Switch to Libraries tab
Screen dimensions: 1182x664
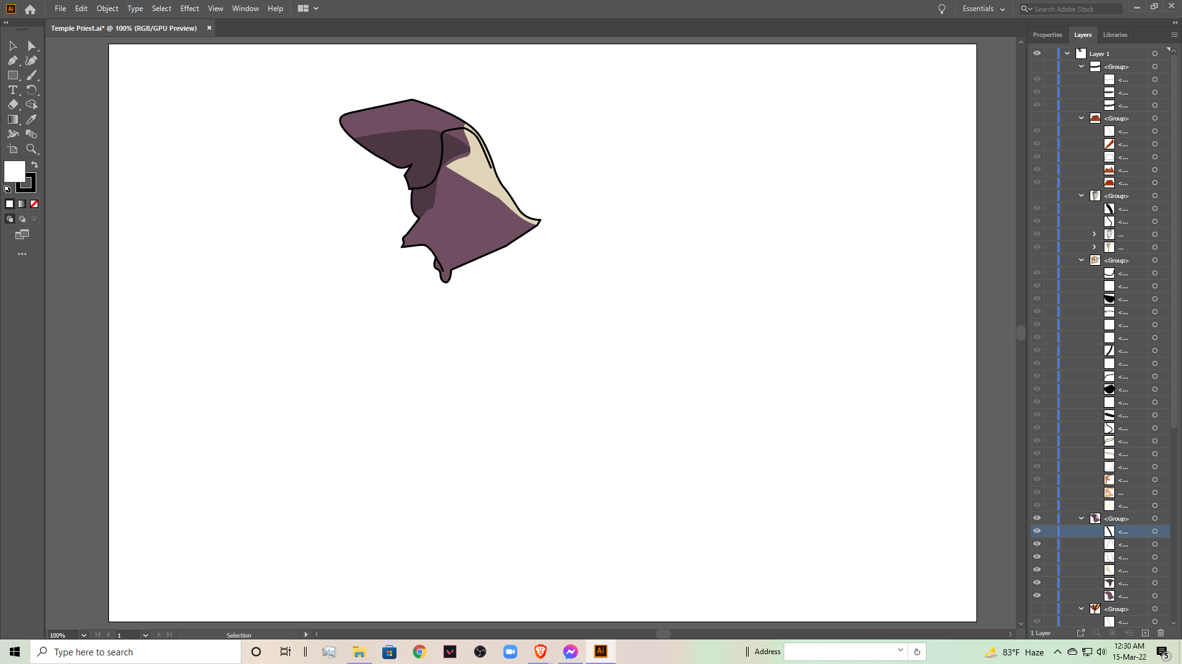pyautogui.click(x=1115, y=35)
